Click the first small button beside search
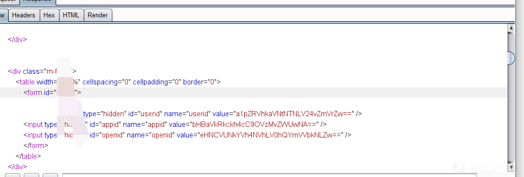Image resolution: width=524 pixels, height=177 pixels. point(13,175)
